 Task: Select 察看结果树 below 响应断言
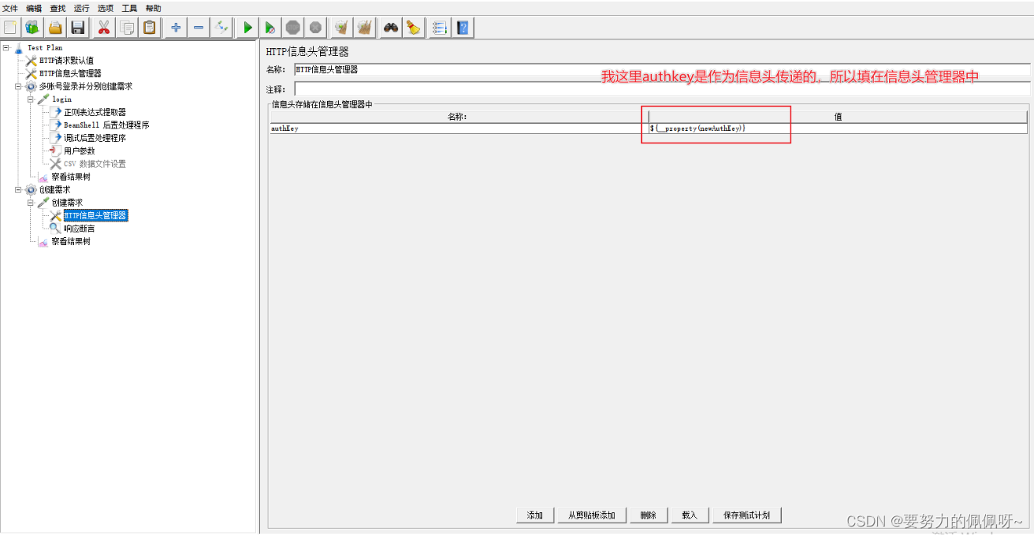[71, 241]
